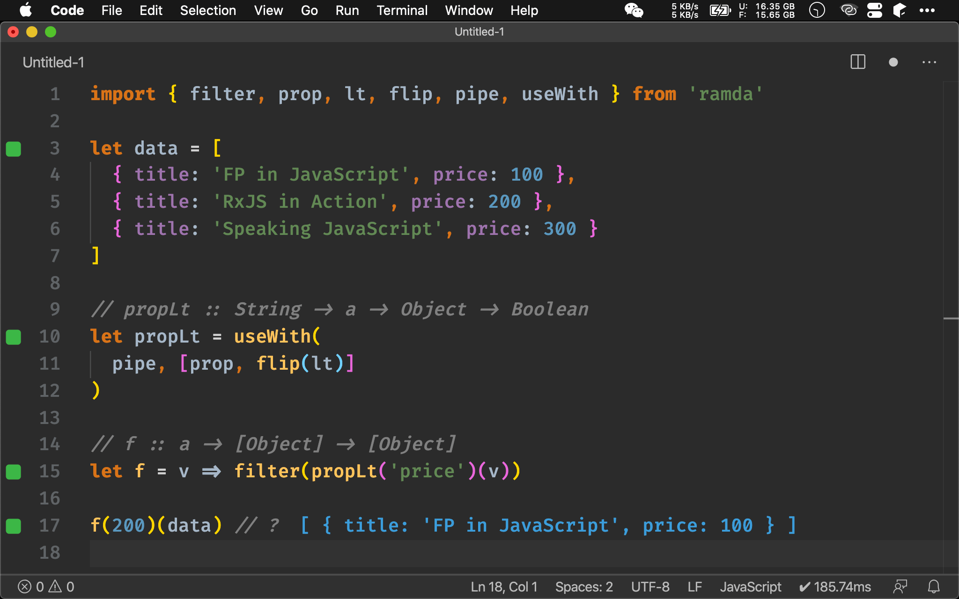
Task: Open the Window menu
Action: click(x=469, y=10)
